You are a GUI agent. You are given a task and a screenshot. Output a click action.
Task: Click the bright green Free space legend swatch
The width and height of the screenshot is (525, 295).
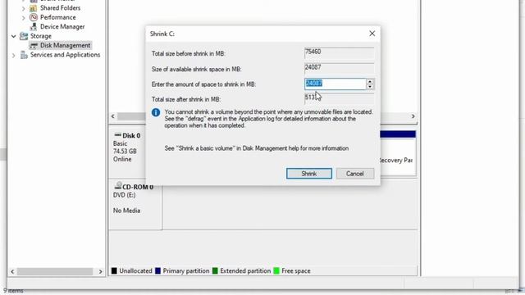[x=276, y=271]
